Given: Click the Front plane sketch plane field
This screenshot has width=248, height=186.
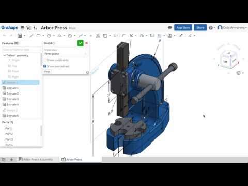Looking at the screenshot, I should [x=65, y=54].
